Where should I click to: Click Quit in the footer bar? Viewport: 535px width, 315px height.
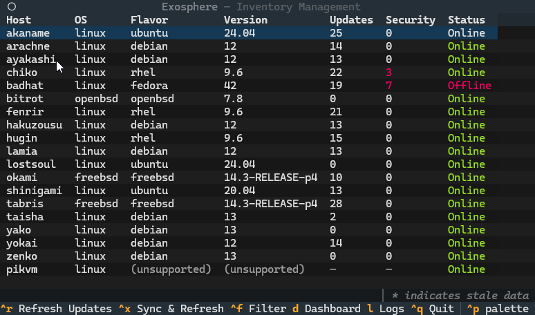pos(432,309)
